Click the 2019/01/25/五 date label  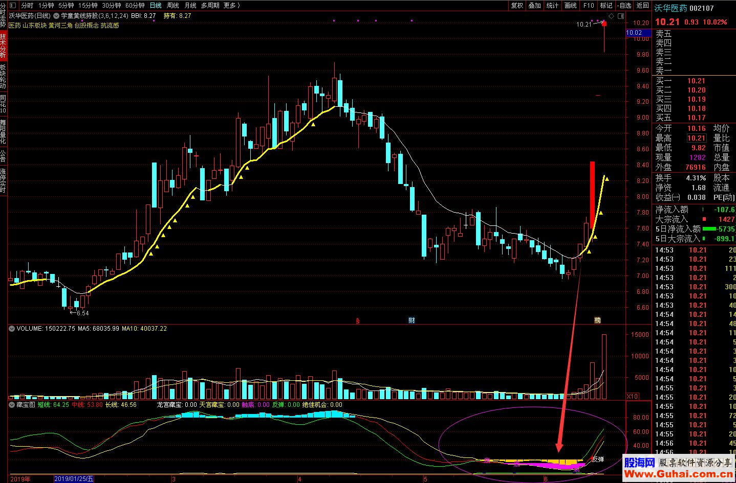(74, 479)
